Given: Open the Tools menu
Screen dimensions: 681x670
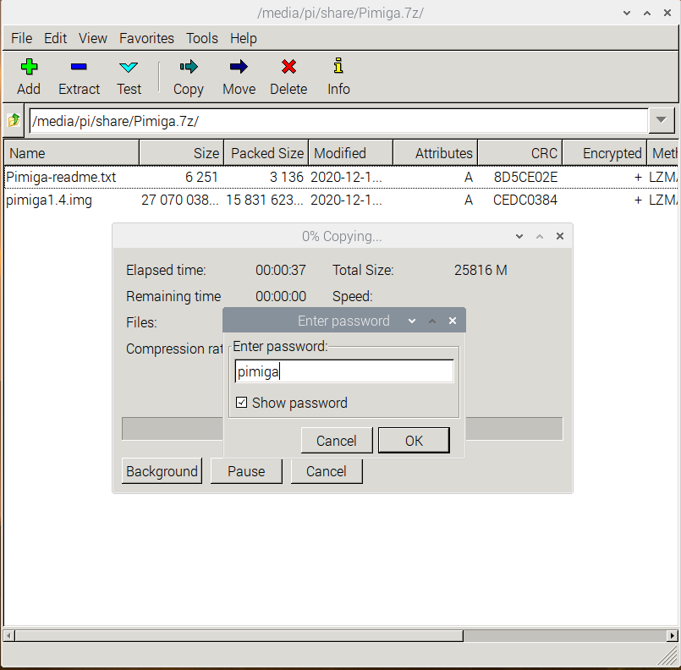Looking at the screenshot, I should pyautogui.click(x=202, y=38).
